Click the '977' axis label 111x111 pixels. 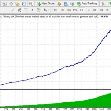[x=65, y=109]
